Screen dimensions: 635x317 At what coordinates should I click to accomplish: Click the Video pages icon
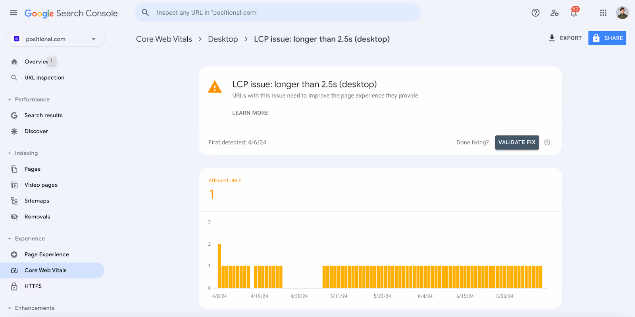(x=14, y=185)
